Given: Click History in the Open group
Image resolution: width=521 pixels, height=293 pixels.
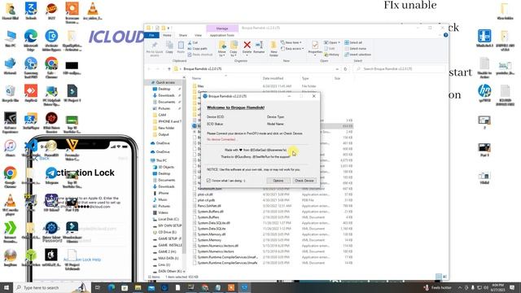Looking at the screenshot, I should coord(331,55).
